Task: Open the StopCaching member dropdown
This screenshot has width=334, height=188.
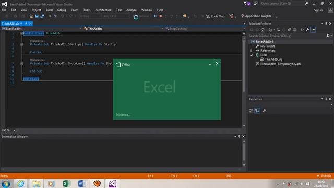Action: (x=205, y=29)
